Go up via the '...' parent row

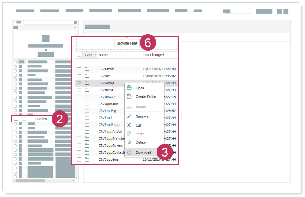pos(100,63)
